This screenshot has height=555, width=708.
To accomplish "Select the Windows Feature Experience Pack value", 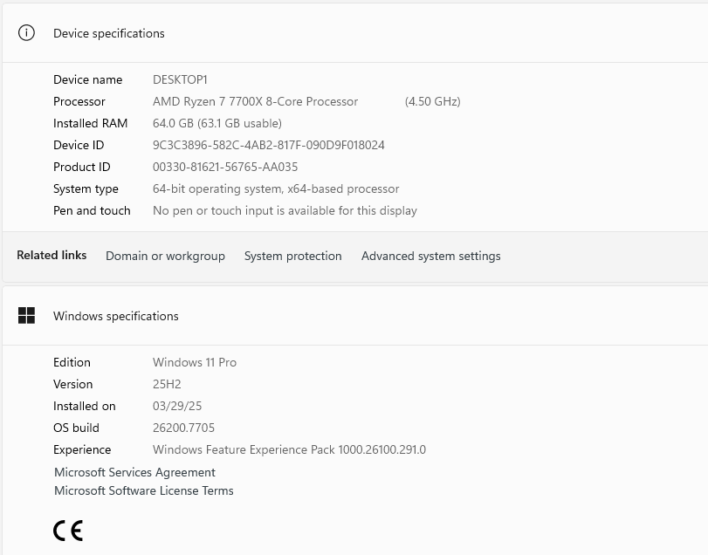I will tap(289, 449).
